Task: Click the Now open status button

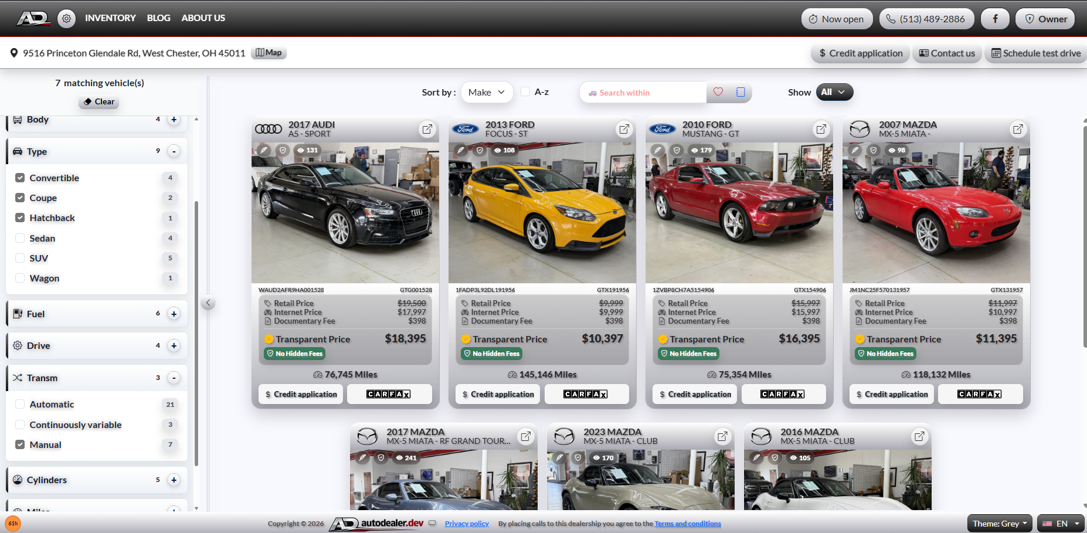Action: point(837,19)
